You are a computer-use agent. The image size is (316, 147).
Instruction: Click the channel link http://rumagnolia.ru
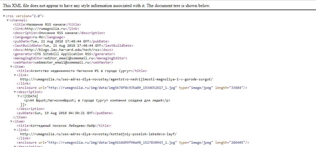tap(45, 29)
